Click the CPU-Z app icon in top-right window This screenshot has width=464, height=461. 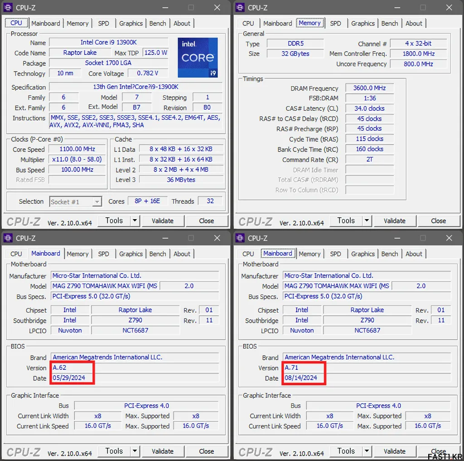click(x=240, y=7)
